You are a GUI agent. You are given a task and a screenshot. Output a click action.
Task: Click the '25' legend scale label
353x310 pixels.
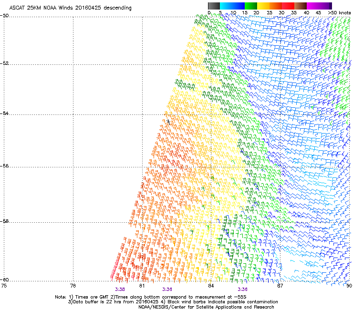[270, 13]
